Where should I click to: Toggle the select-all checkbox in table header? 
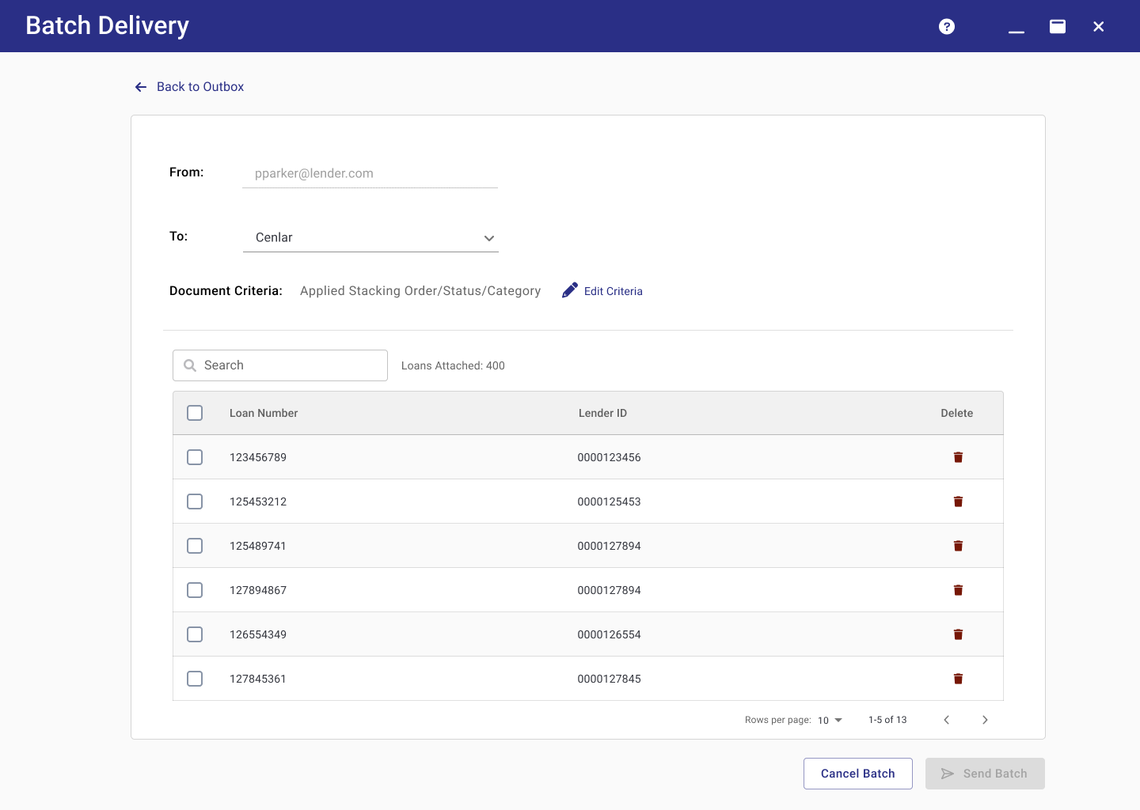(x=195, y=413)
